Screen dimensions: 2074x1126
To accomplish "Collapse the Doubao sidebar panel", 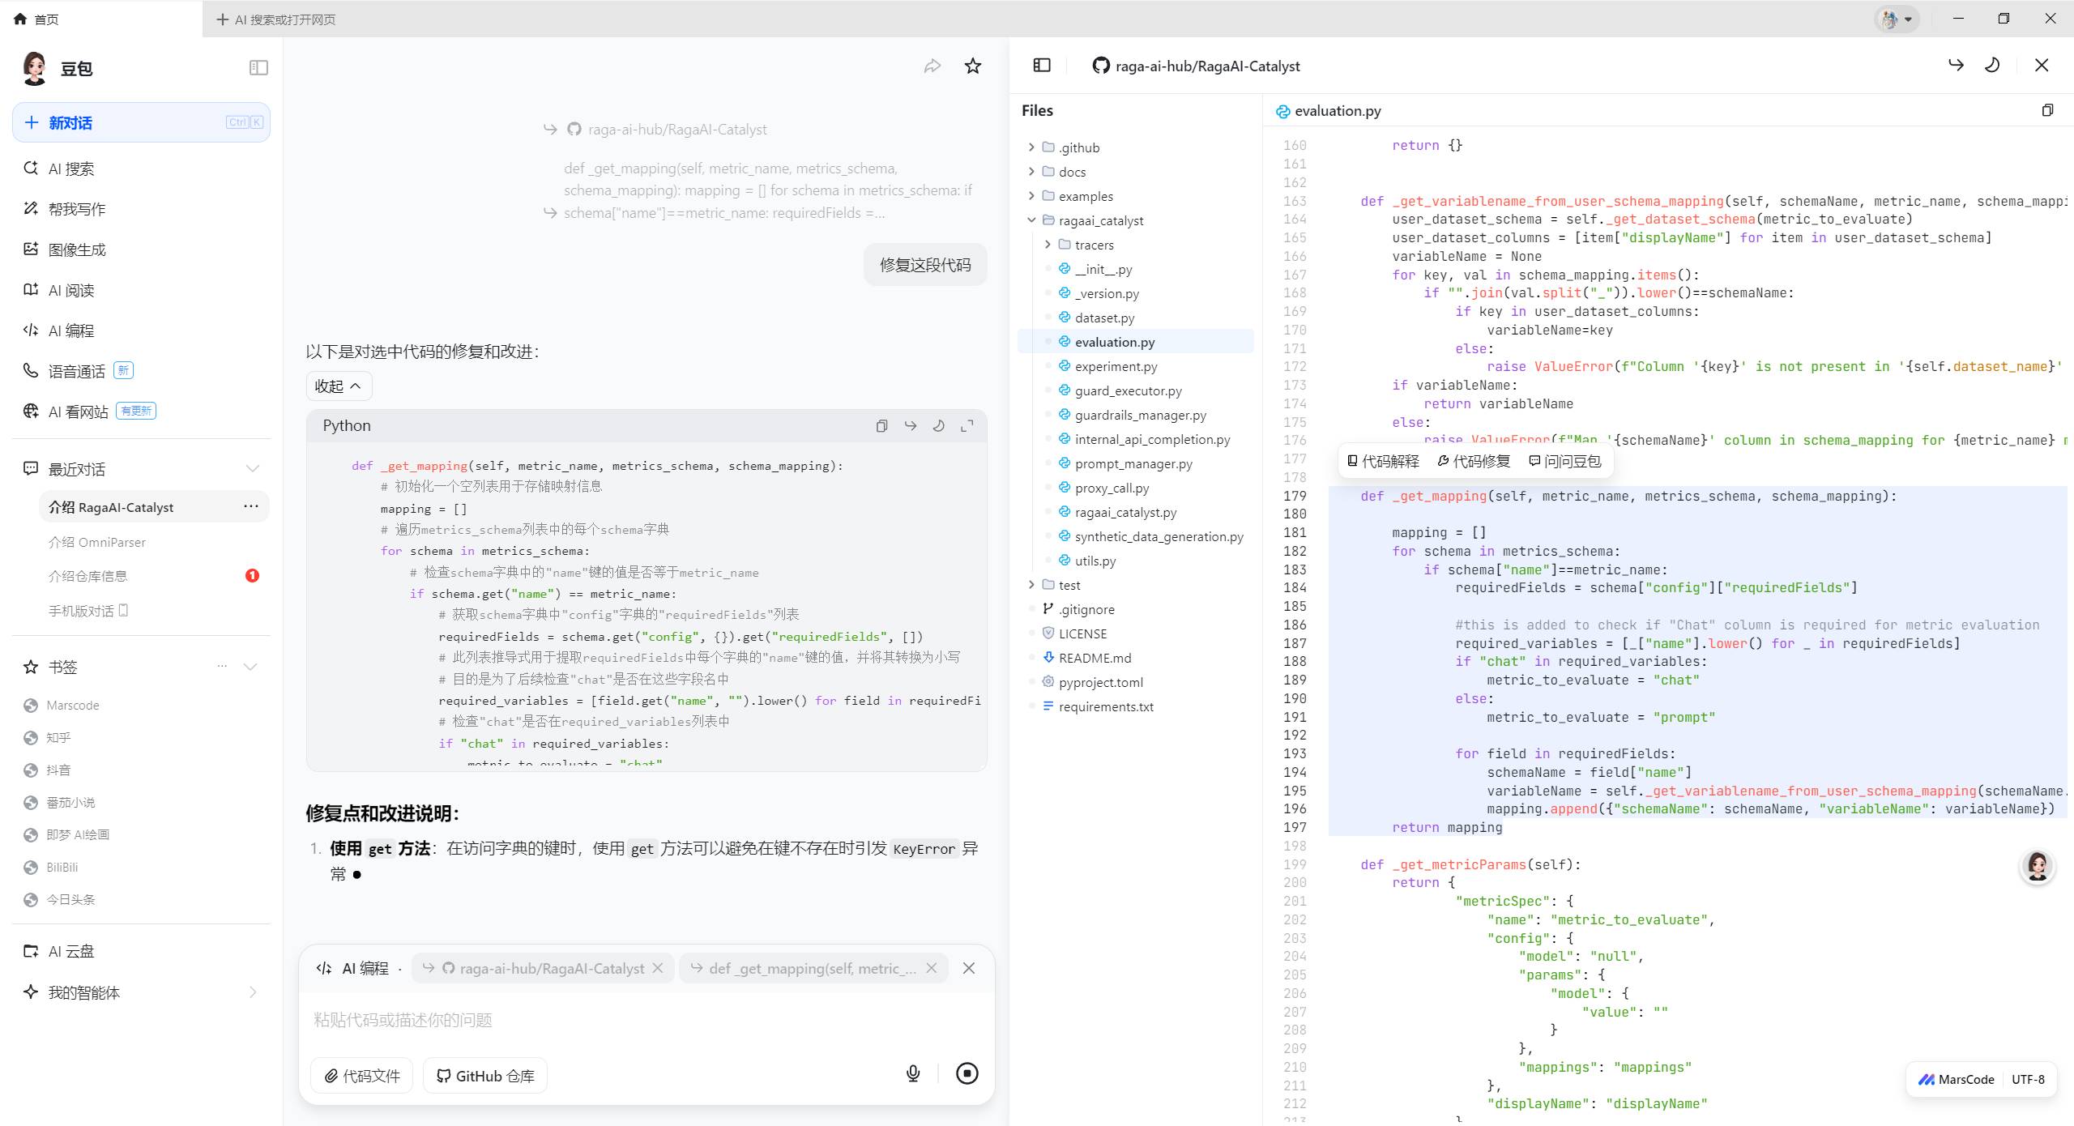I will 258,67.
